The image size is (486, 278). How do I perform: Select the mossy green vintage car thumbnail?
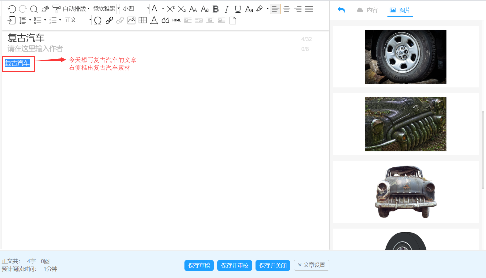click(x=406, y=124)
